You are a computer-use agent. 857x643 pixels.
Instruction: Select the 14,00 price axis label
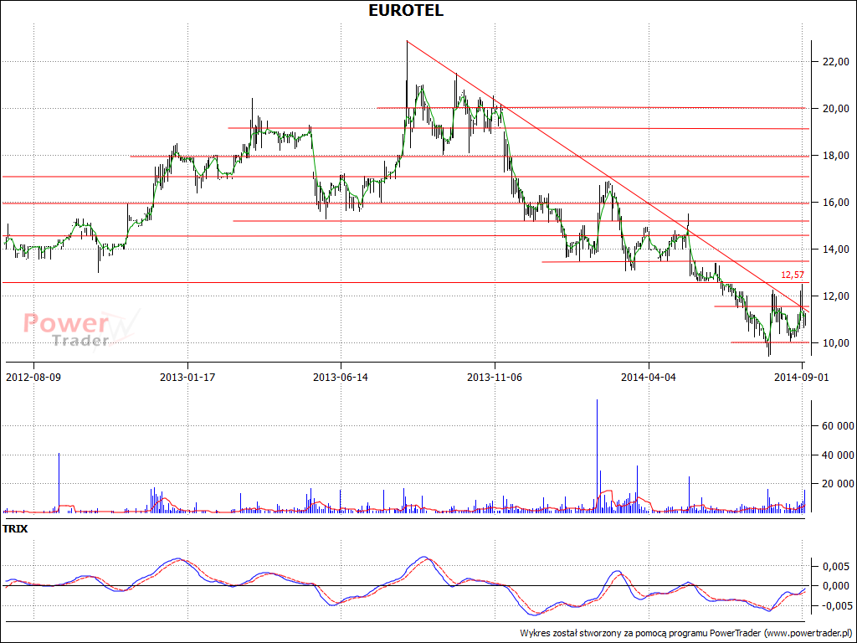[x=836, y=249]
